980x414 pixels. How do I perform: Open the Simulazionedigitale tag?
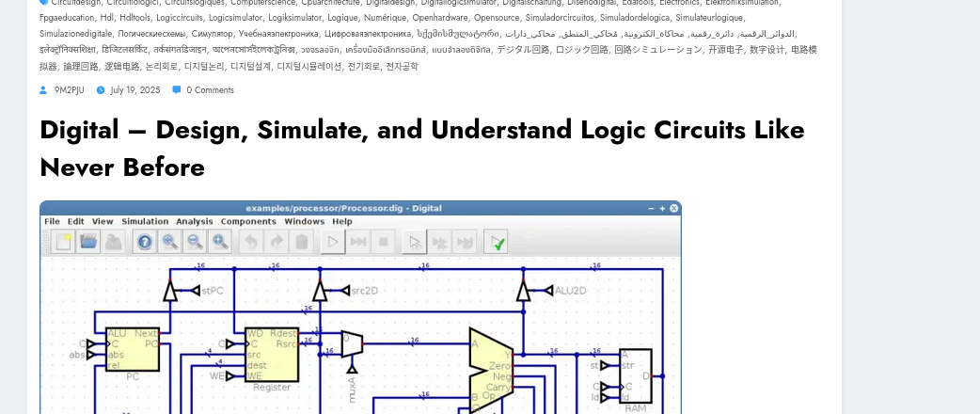[x=75, y=34]
